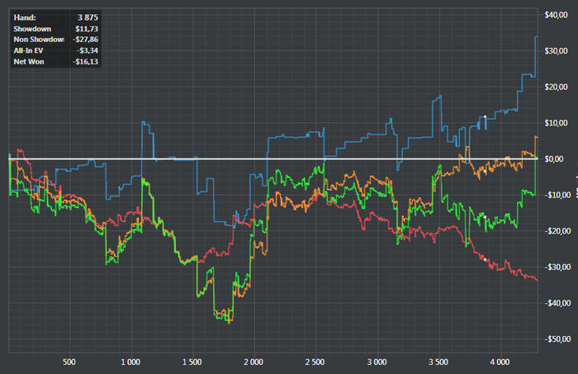Click the $20,00 y-axis label
Viewport: 578px width, 374px height.
click(556, 87)
